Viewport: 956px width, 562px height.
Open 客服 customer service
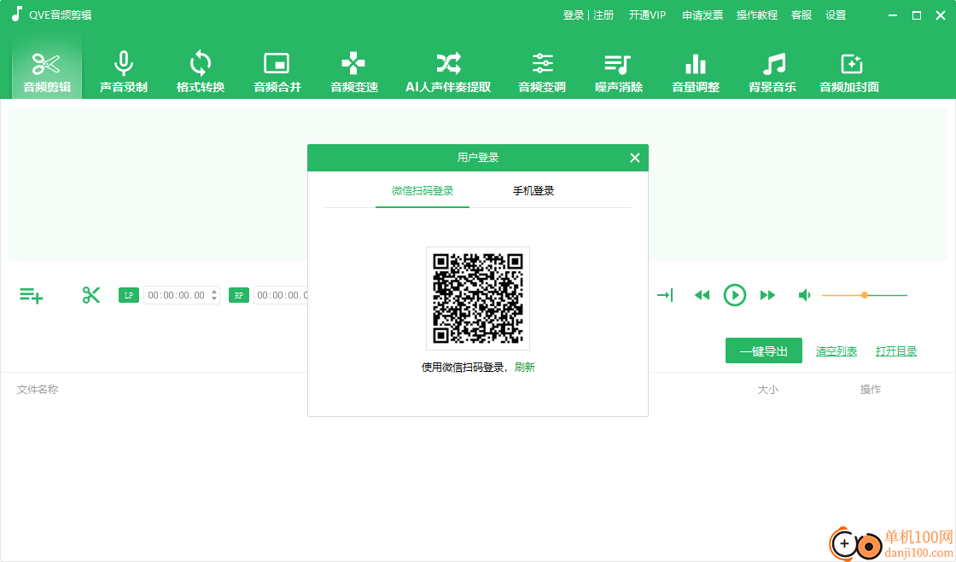pos(802,15)
